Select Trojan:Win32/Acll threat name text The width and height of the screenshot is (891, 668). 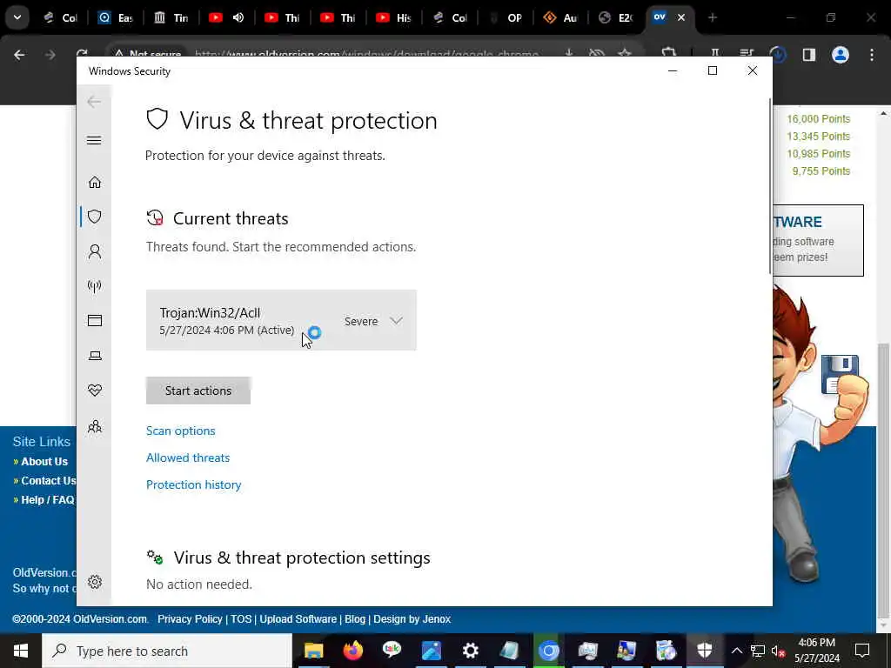(x=210, y=312)
